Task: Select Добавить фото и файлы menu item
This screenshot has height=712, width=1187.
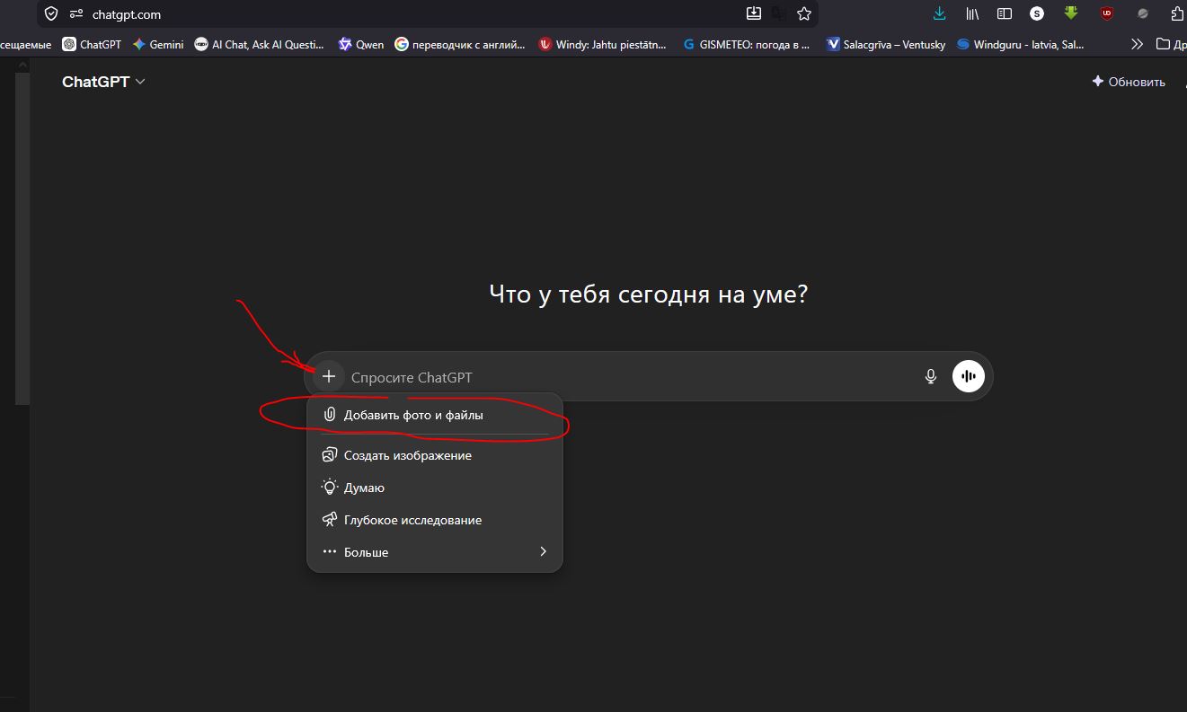Action: (x=435, y=415)
